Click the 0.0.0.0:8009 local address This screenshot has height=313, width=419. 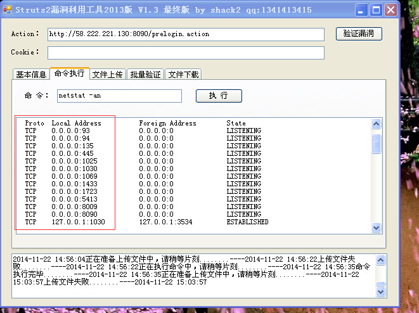[74, 207]
